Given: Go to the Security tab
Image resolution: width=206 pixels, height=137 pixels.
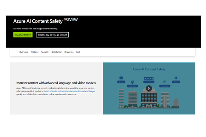Looking at the screenshot, I should click(45, 52).
